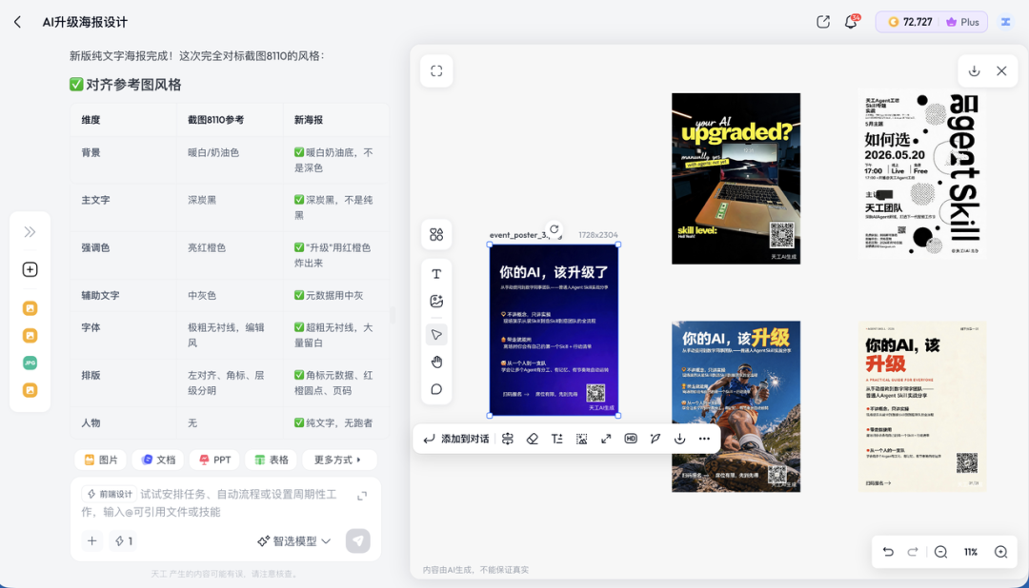Image resolution: width=1029 pixels, height=588 pixels.
Task: Open the elements/shapes tool on canvas toolbar
Action: pos(436,235)
